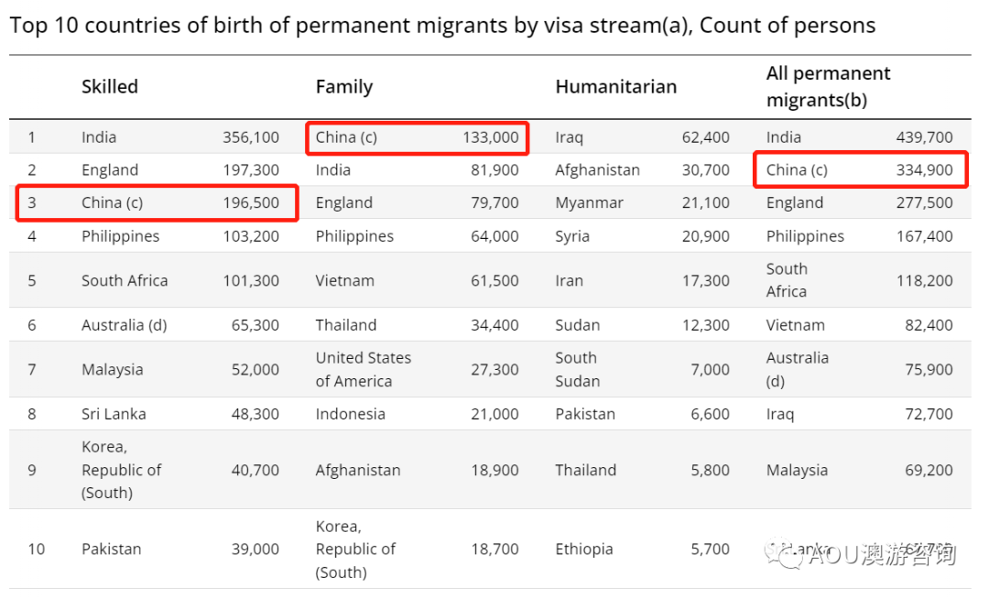Click the South Africa cell in Skilled column
The image size is (989, 598).
coord(125,281)
